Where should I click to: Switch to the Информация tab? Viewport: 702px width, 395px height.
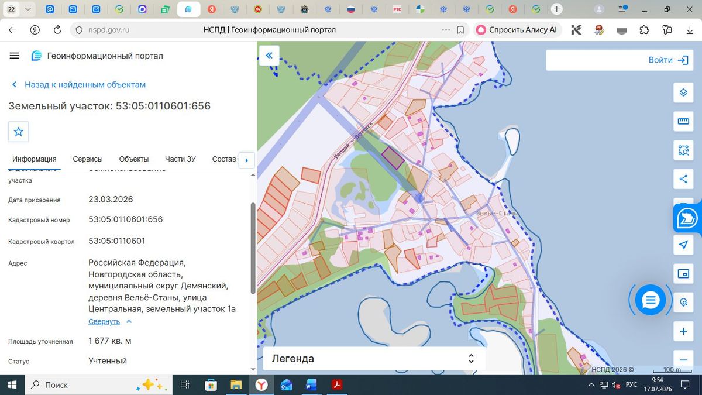coord(35,159)
